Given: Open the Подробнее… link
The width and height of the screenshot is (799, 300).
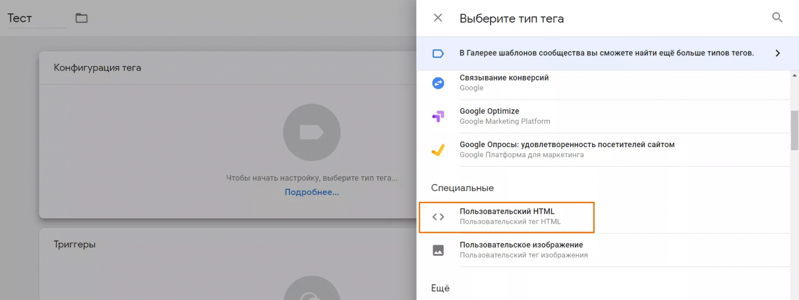Looking at the screenshot, I should 312,192.
